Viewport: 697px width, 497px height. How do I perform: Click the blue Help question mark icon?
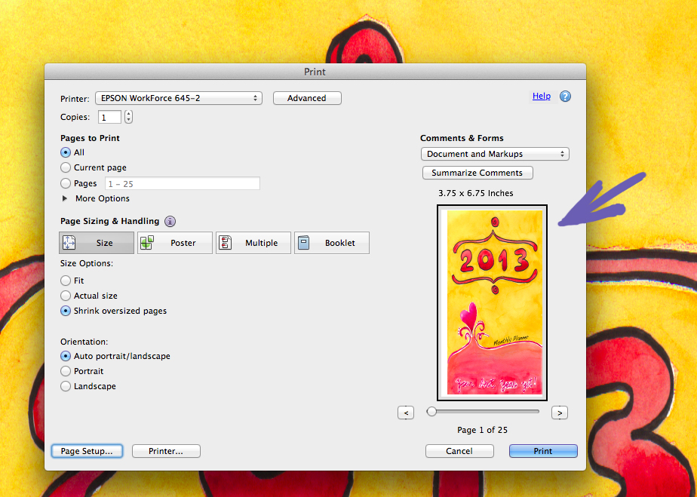click(x=565, y=97)
